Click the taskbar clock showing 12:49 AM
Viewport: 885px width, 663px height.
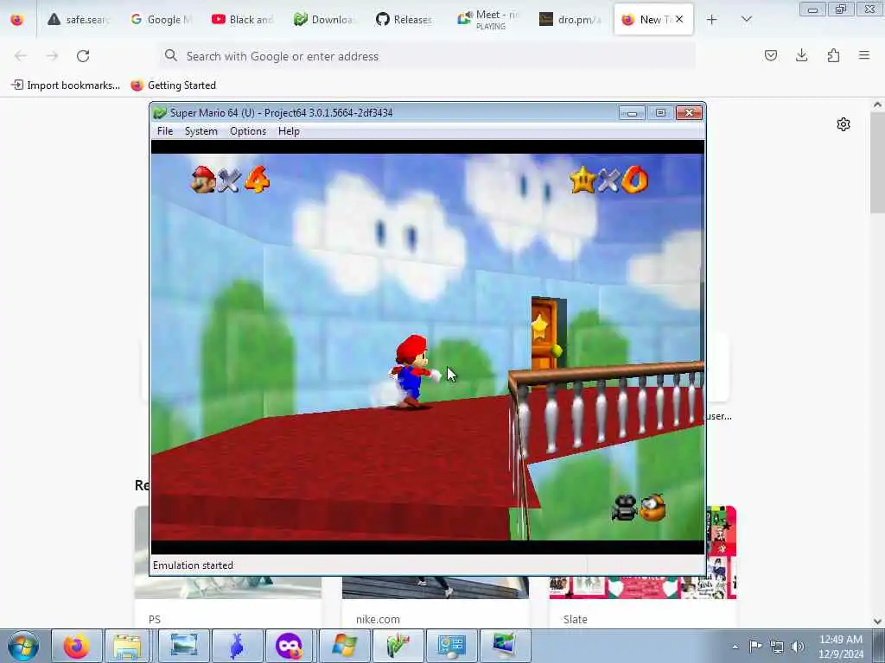point(841,646)
